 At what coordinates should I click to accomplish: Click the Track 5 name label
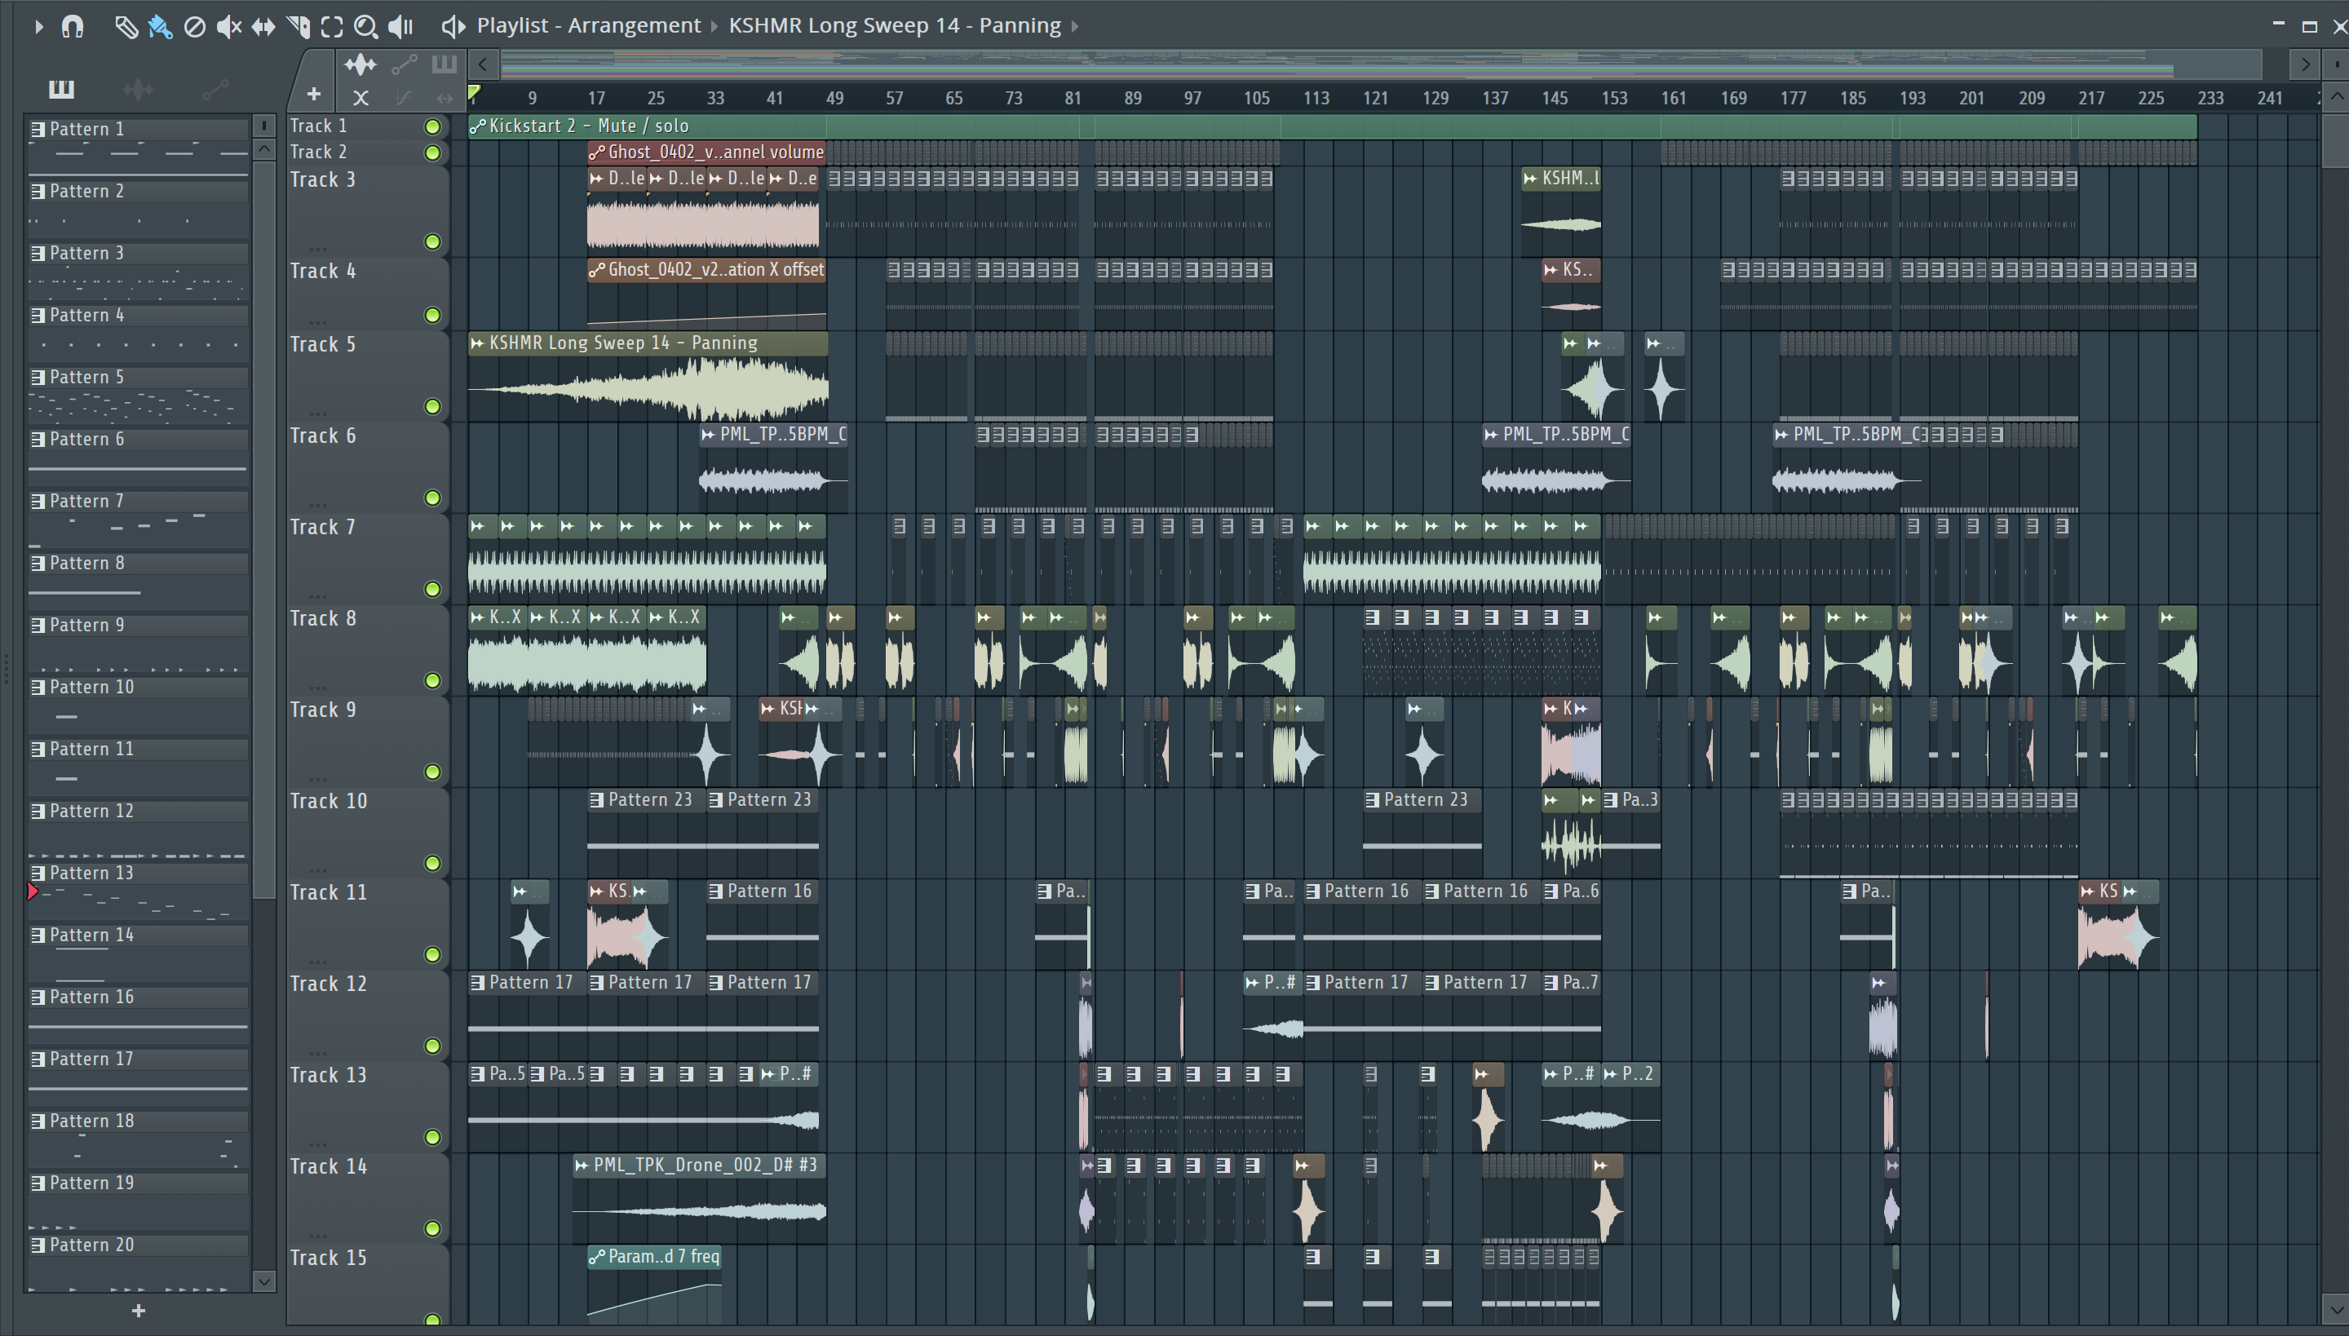pyautogui.click(x=323, y=344)
